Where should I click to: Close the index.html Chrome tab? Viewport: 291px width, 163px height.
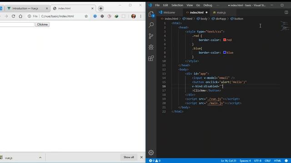pyautogui.click(x=92, y=8)
